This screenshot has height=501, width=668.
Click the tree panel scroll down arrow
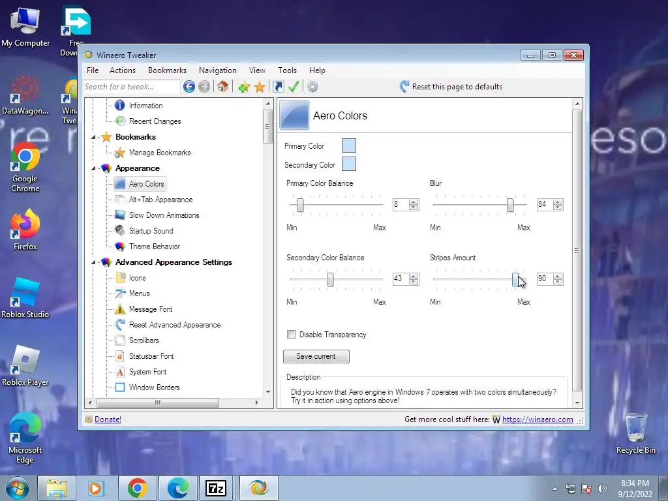(x=268, y=392)
